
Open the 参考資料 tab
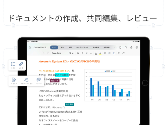(96, 47)
